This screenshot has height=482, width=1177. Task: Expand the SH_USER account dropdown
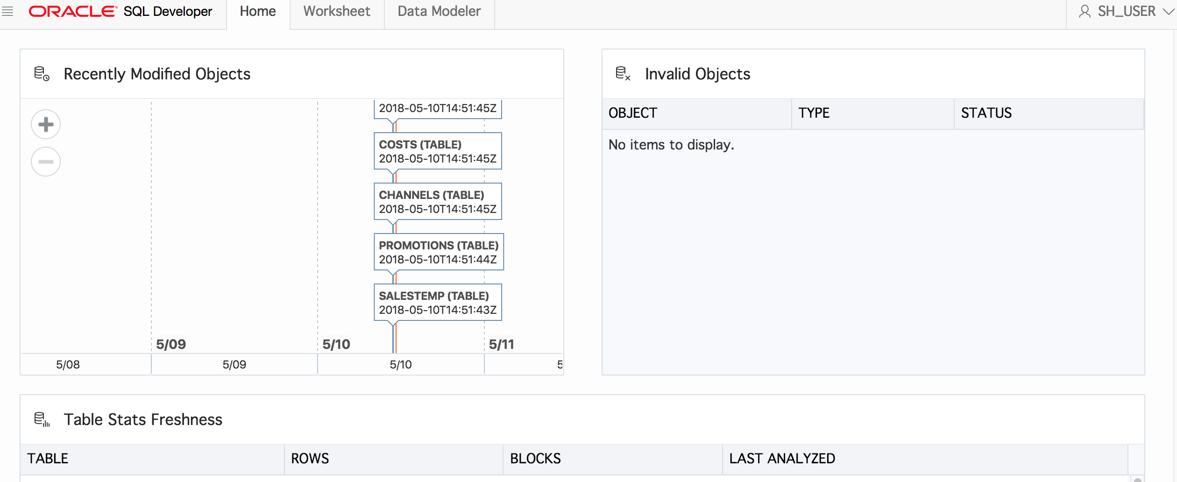(x=1168, y=11)
